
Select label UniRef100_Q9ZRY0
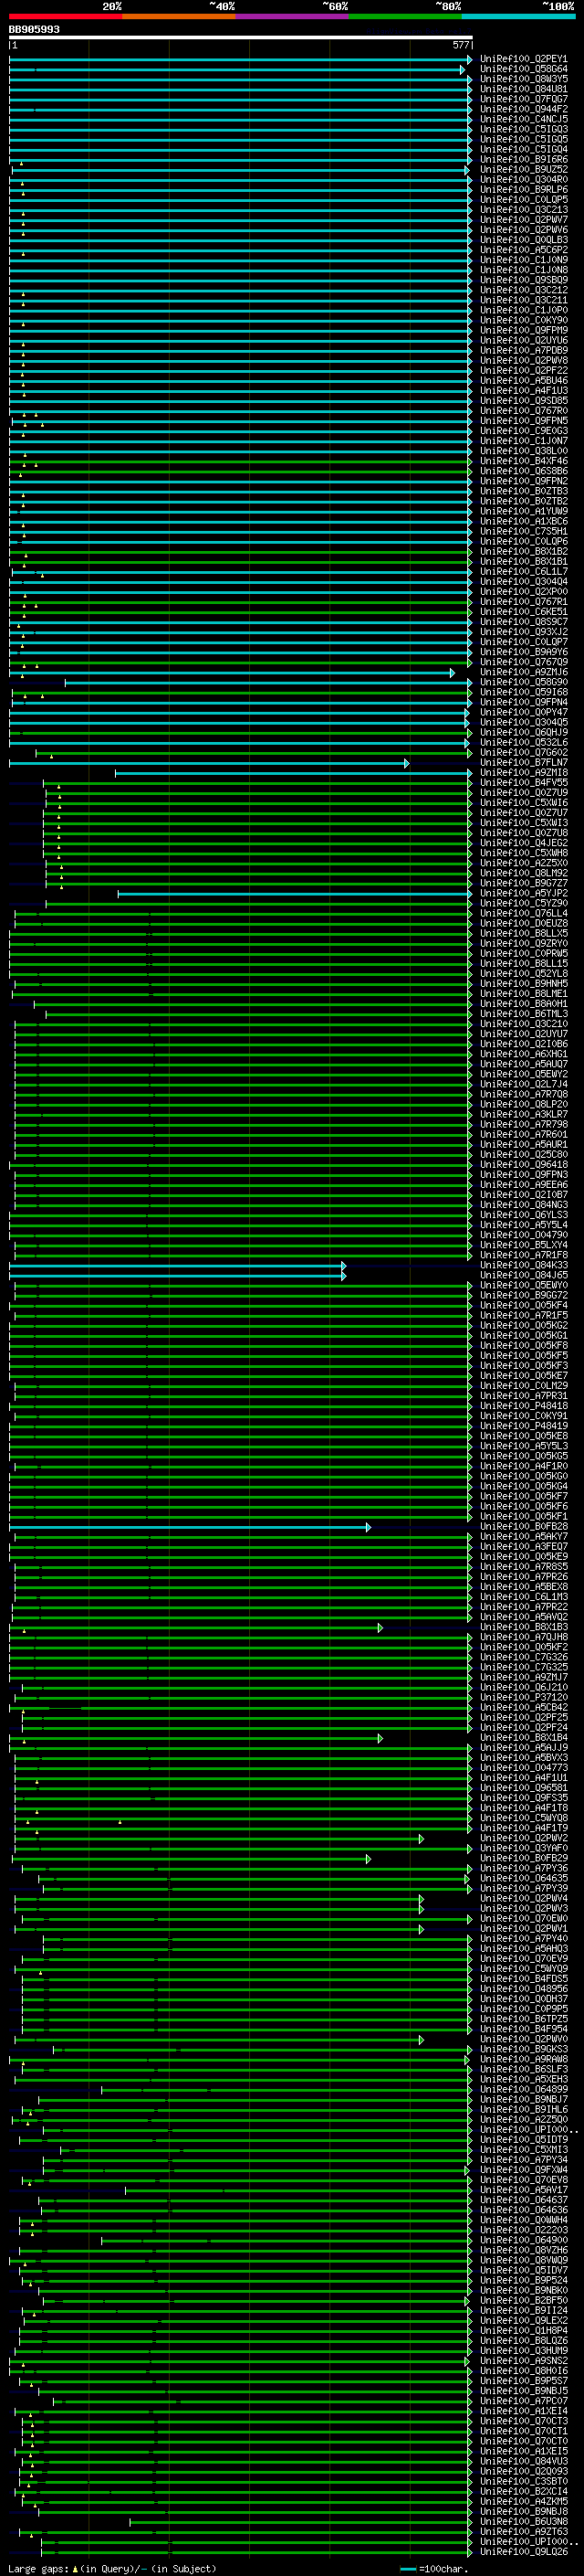point(524,943)
